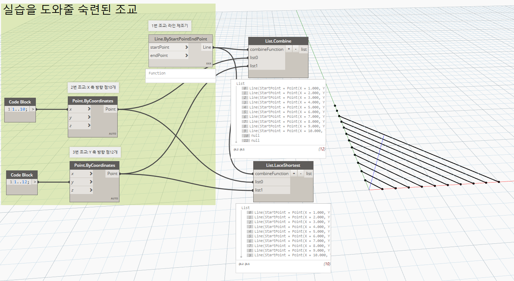514x281 pixels.
Task: Select row 0 in List.LaceShortest preview list
Action: coord(288,212)
